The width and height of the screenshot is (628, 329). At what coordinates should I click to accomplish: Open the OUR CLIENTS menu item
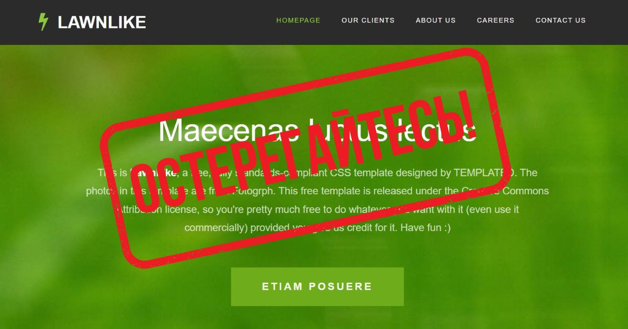(368, 20)
